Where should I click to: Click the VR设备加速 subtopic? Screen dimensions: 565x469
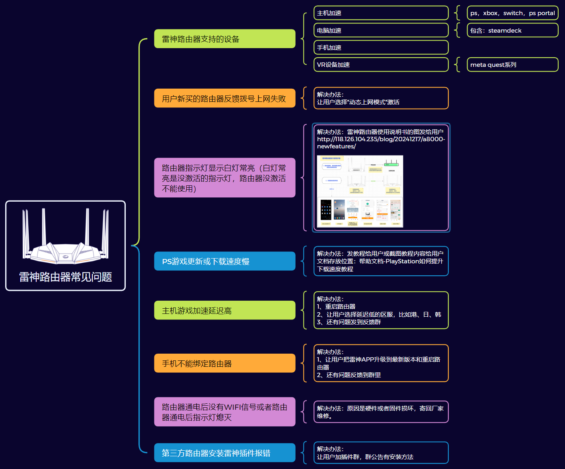pyautogui.click(x=381, y=64)
